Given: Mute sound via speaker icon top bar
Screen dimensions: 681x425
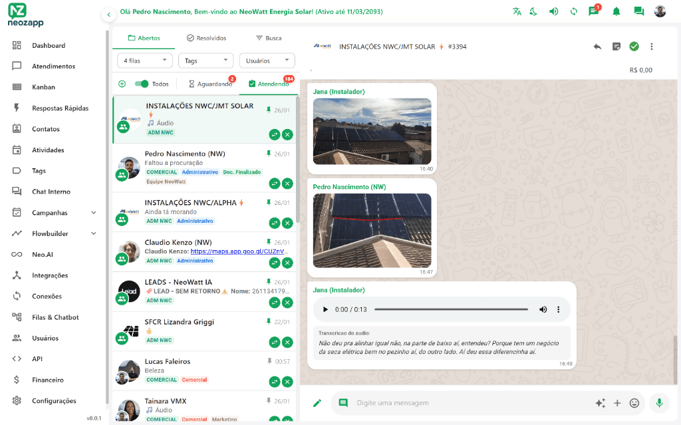Looking at the screenshot, I should 553,11.
